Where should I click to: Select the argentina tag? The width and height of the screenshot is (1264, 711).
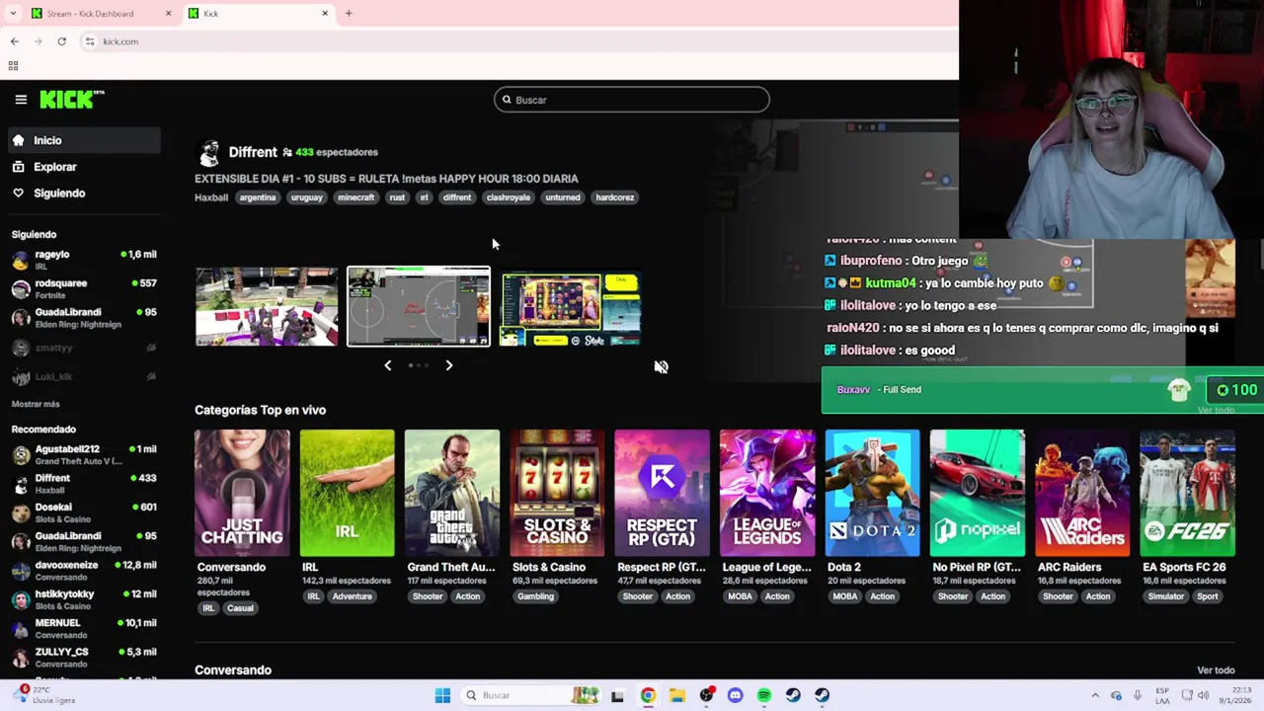tap(258, 197)
